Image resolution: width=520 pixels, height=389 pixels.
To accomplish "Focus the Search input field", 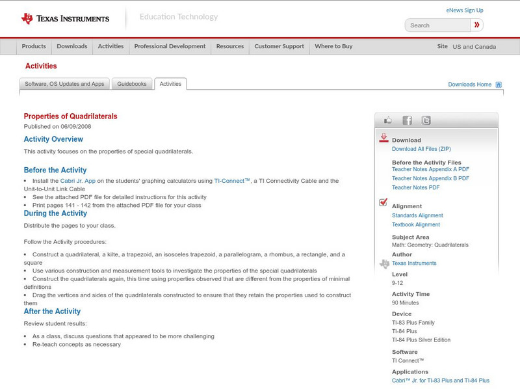I will click(437, 25).
